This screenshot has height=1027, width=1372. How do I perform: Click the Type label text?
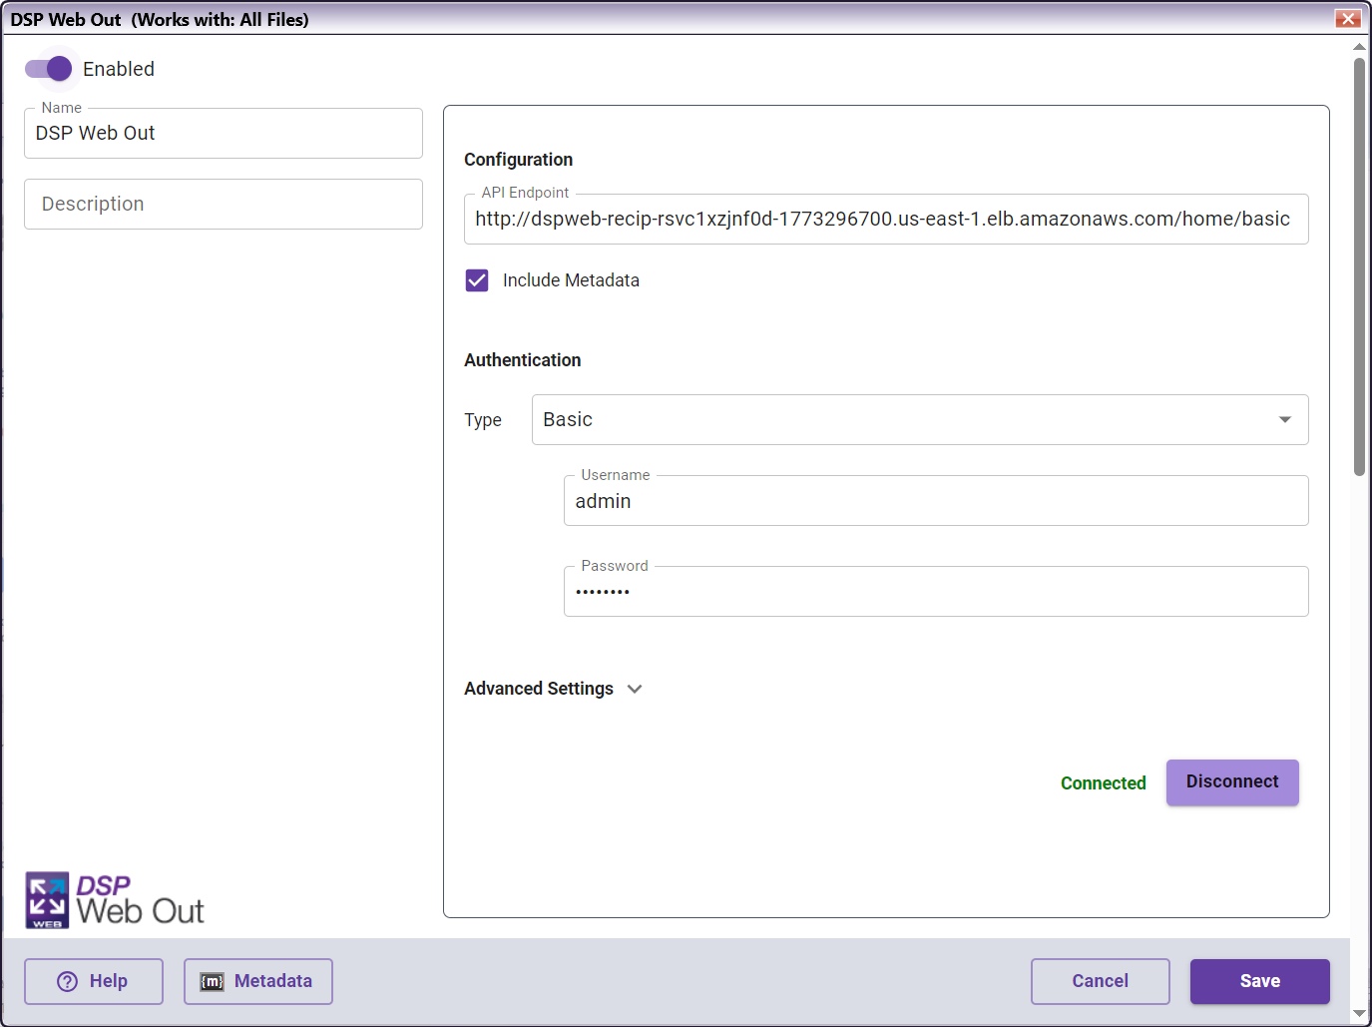483,420
